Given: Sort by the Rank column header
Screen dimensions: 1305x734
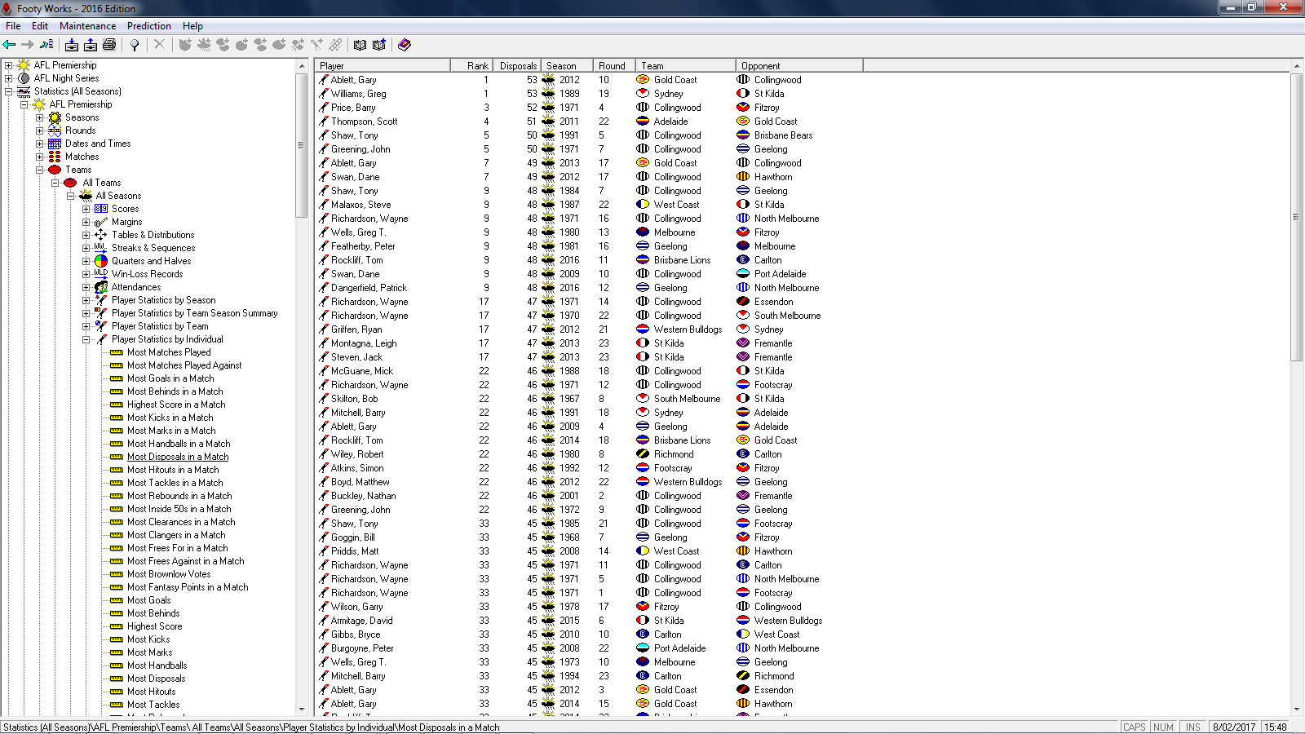Looking at the screenshot, I should (471, 65).
